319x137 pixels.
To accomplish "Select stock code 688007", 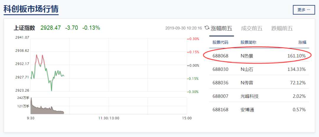I will click(220, 96).
